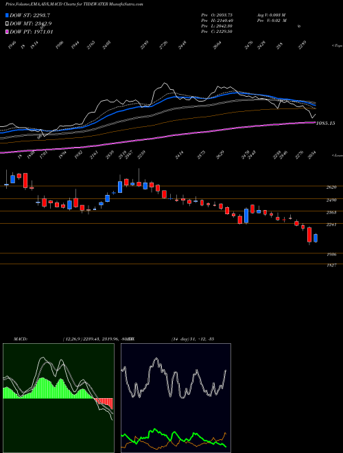343x453 pixels.
Task: Click the 2620 price level label
Action: tap(331, 187)
